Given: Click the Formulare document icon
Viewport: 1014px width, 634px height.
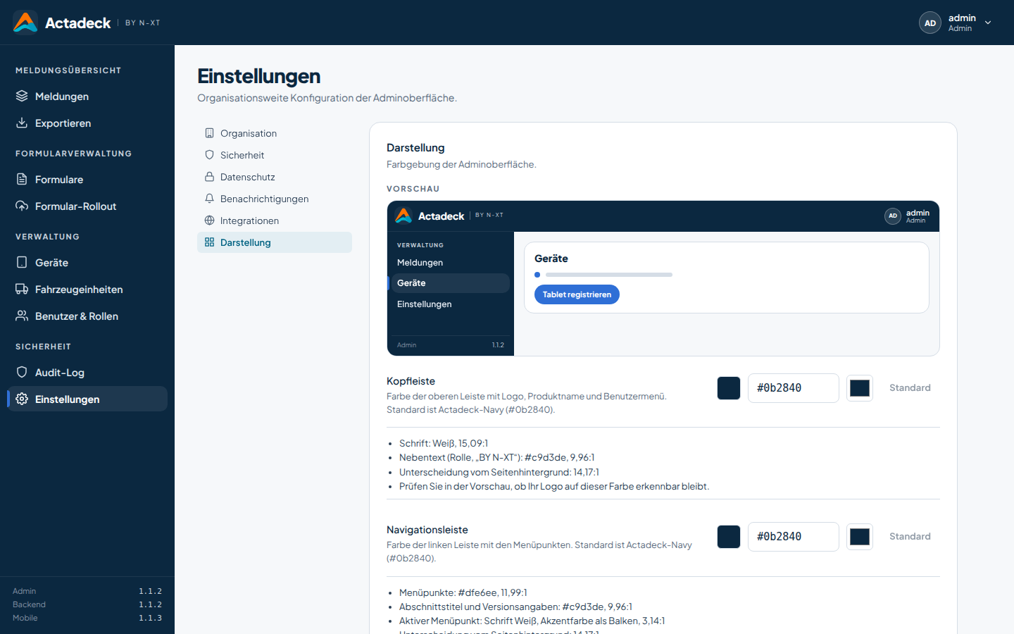Looking at the screenshot, I should point(22,179).
